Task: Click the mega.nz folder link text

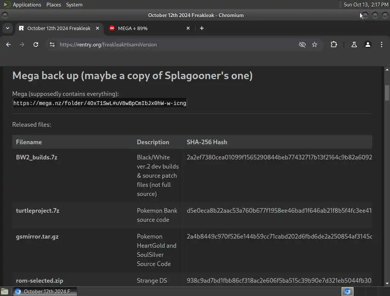Action: 99,103
